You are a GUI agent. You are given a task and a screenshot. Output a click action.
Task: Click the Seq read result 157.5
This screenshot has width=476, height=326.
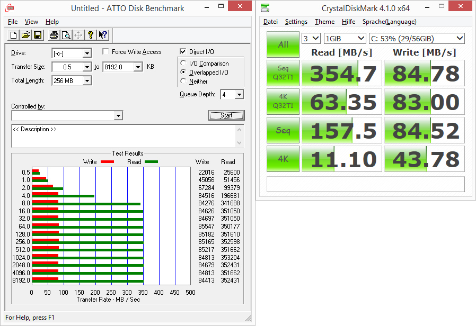(x=342, y=130)
